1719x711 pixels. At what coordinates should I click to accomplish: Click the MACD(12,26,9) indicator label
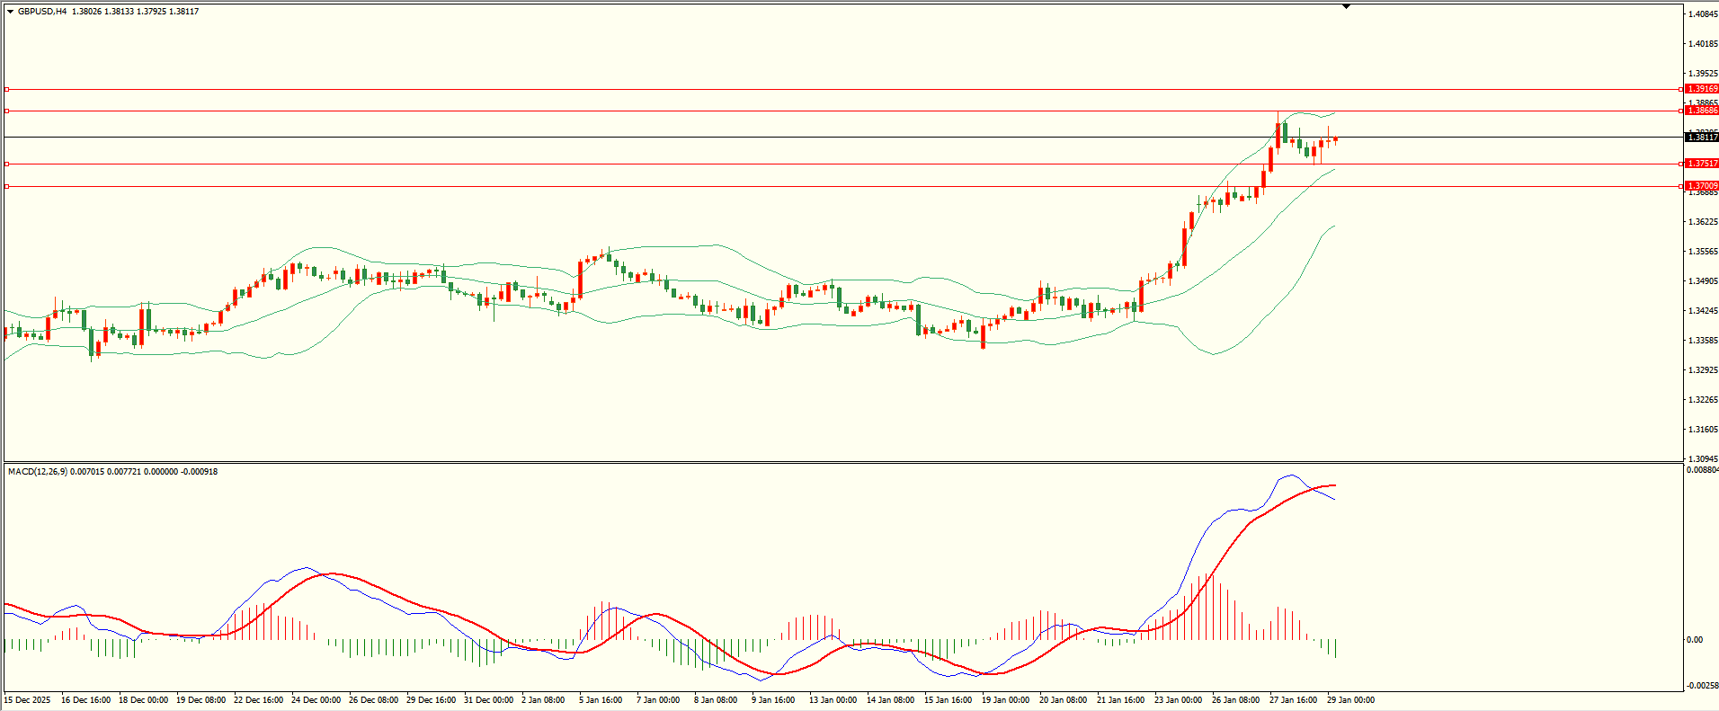pos(36,472)
